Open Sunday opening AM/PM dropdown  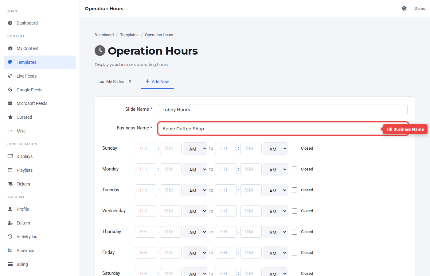point(195,148)
